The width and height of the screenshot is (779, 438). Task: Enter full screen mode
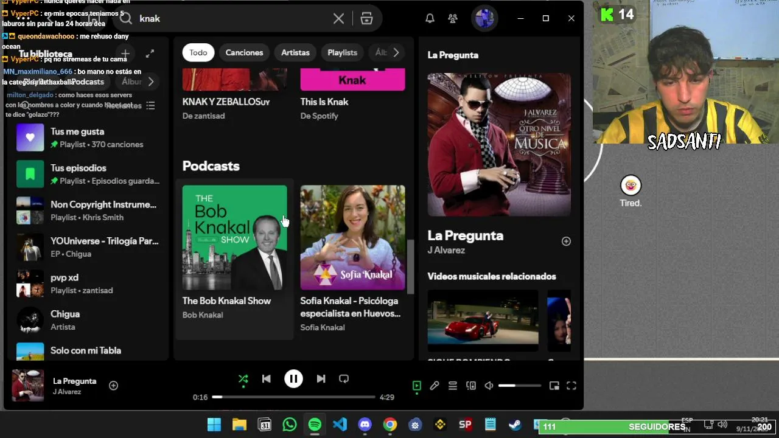click(x=571, y=386)
